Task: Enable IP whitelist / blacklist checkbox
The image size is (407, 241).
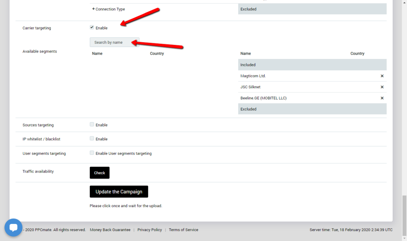Action: [x=92, y=139]
